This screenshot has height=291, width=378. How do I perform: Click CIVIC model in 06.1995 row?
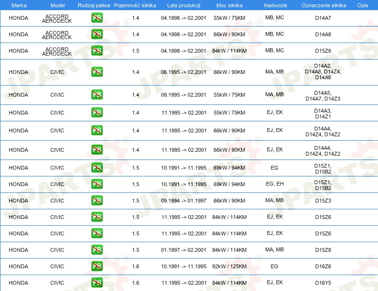point(57,72)
